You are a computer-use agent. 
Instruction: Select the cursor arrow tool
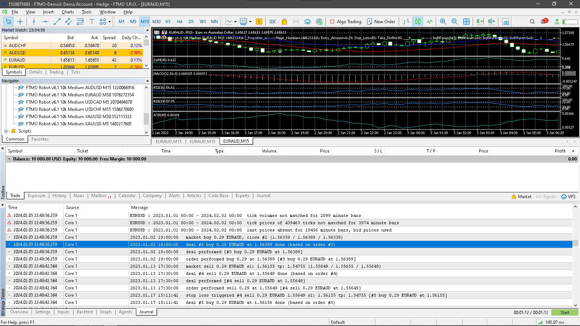click(8, 21)
